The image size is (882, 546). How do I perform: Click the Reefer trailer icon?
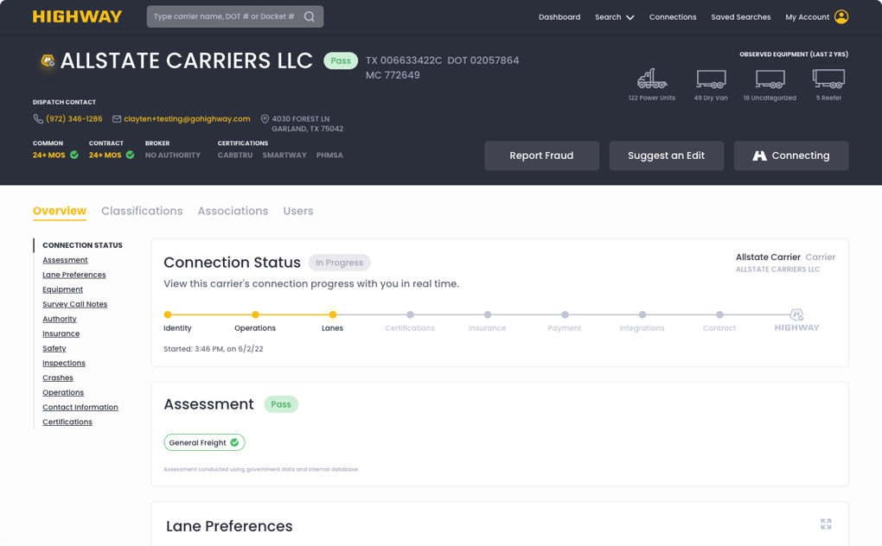point(828,78)
